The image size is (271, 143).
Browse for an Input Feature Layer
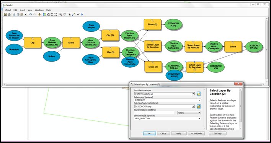[199, 94]
